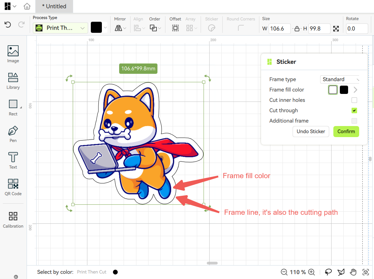Open the Library panel
Viewport: 374px width, 279px height.
click(x=13, y=81)
